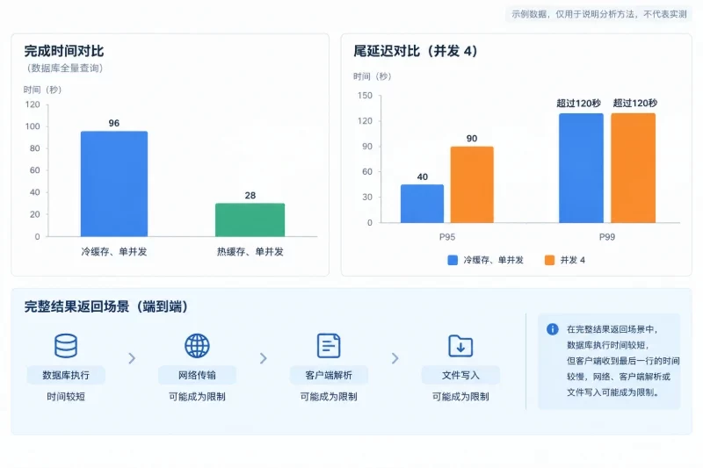Select the 客户端解析 step label
The image size is (703, 468).
329,375
